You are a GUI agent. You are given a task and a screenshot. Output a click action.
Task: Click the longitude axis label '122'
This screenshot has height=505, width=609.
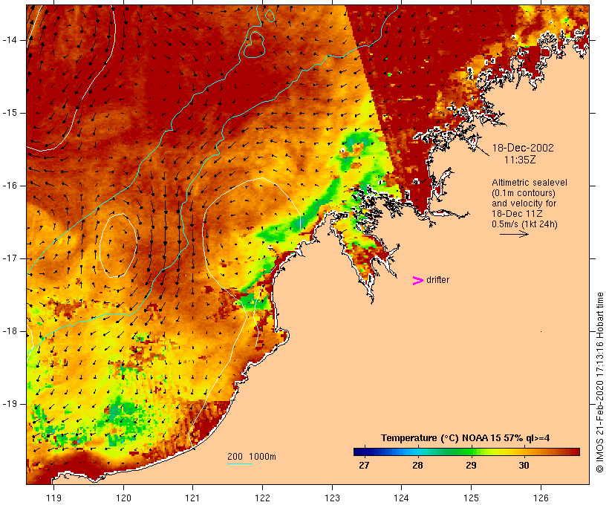click(x=262, y=498)
